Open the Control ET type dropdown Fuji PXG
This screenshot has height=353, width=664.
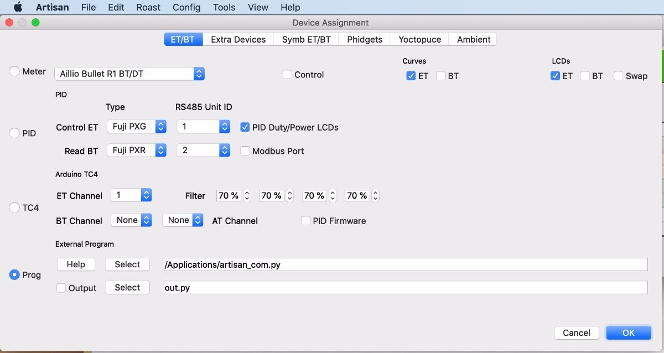click(137, 127)
